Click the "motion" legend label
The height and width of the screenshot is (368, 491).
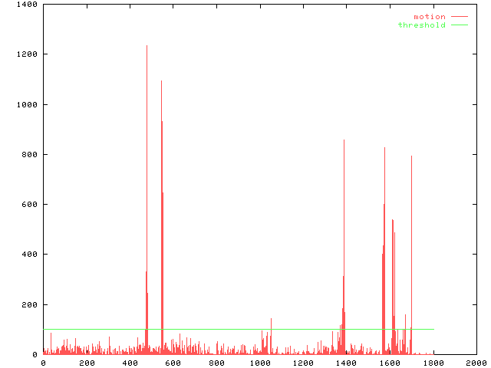pyautogui.click(x=429, y=17)
